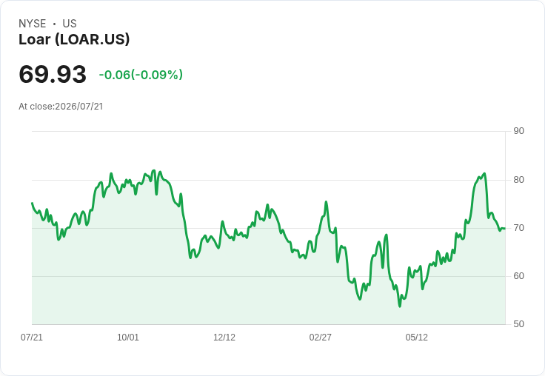
Task: Click the US market label
Action: coord(70,24)
